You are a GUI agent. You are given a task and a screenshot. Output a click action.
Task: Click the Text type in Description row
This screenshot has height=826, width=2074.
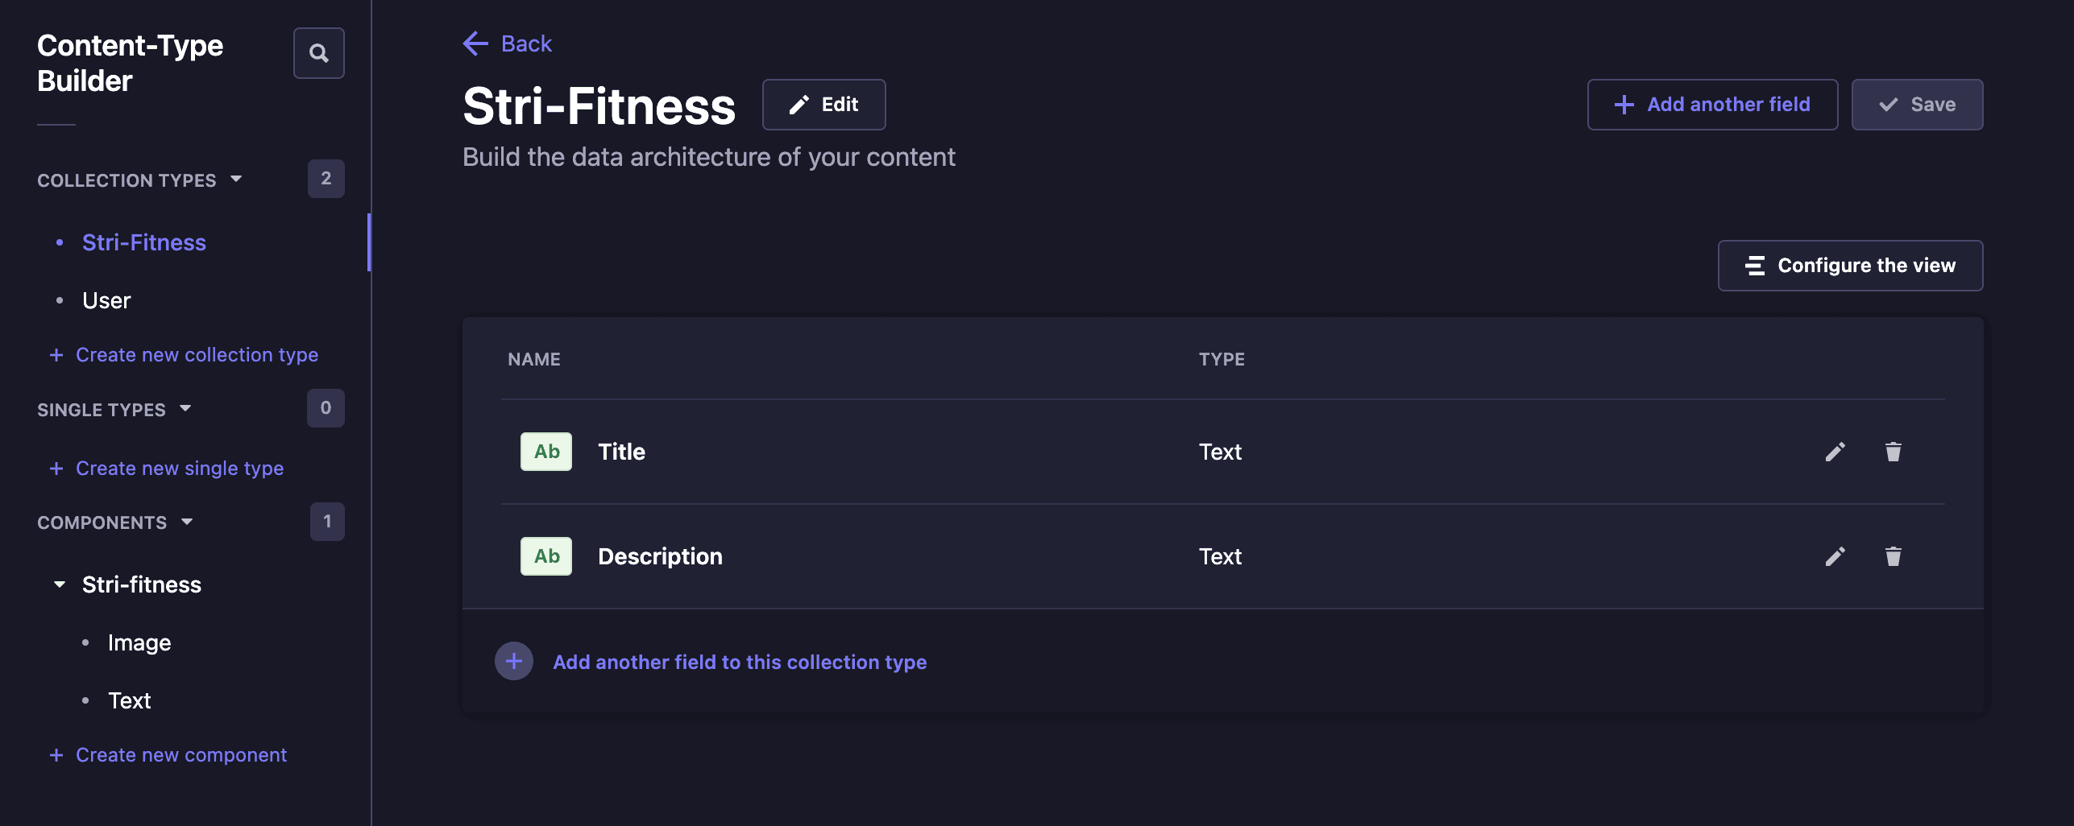tap(1220, 556)
